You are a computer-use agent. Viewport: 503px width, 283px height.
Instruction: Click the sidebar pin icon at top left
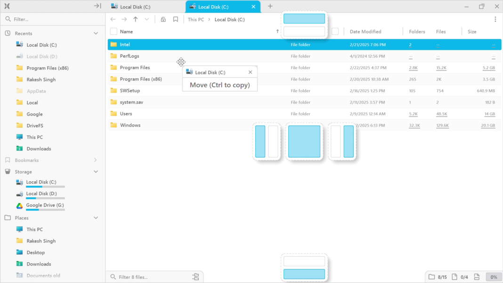(x=96, y=6)
